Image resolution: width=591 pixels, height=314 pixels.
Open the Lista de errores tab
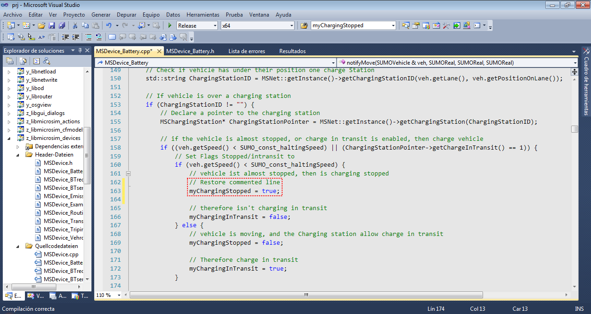[247, 51]
